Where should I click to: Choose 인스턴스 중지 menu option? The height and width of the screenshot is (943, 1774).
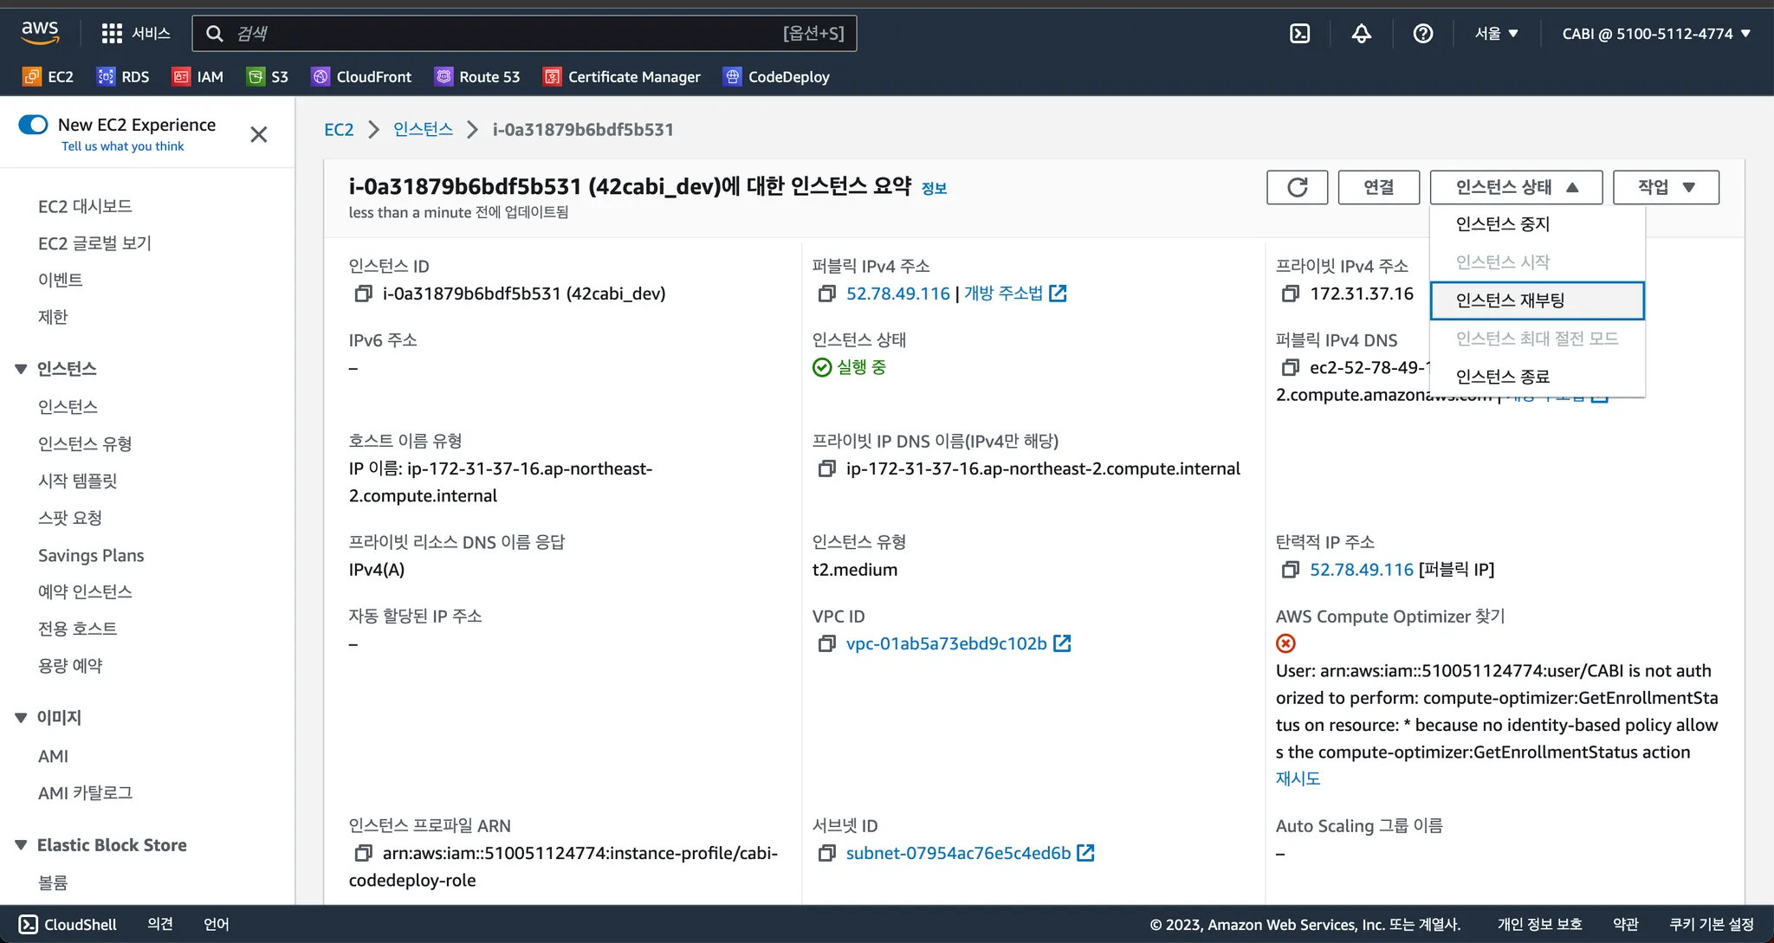tap(1502, 224)
